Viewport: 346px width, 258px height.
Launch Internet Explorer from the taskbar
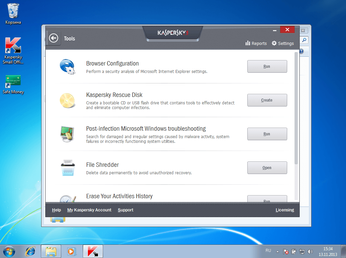coord(30,251)
